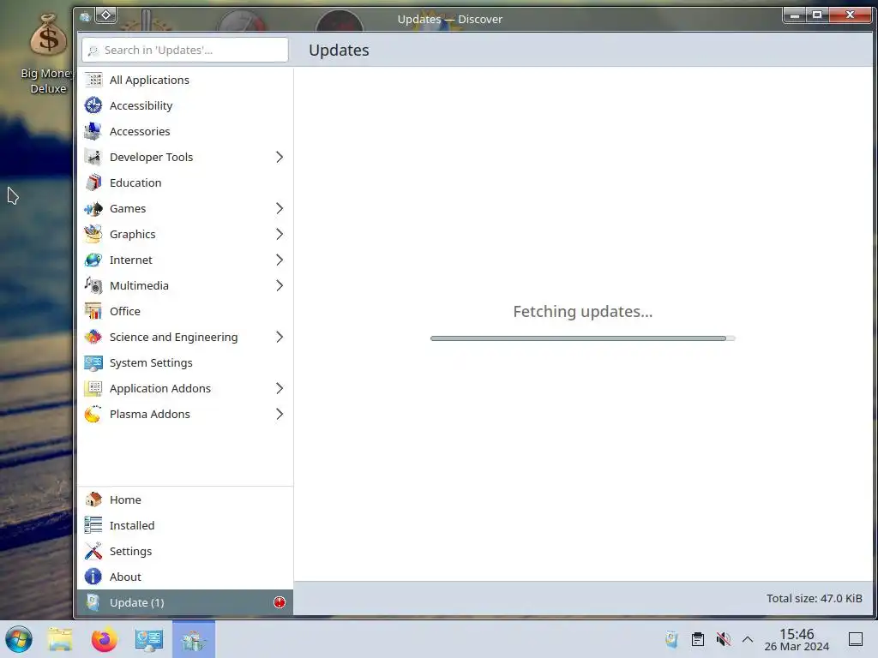Click the Graphics paint icon
This screenshot has height=658, width=878.
pyautogui.click(x=93, y=235)
